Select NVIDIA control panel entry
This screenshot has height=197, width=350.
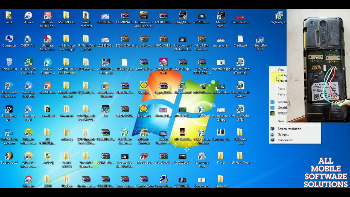[x=278, y=114]
